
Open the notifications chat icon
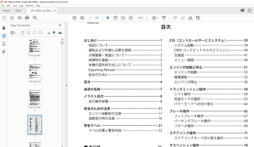click(243, 11)
